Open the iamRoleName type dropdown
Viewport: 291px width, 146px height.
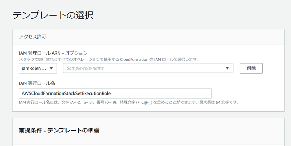[38, 68]
